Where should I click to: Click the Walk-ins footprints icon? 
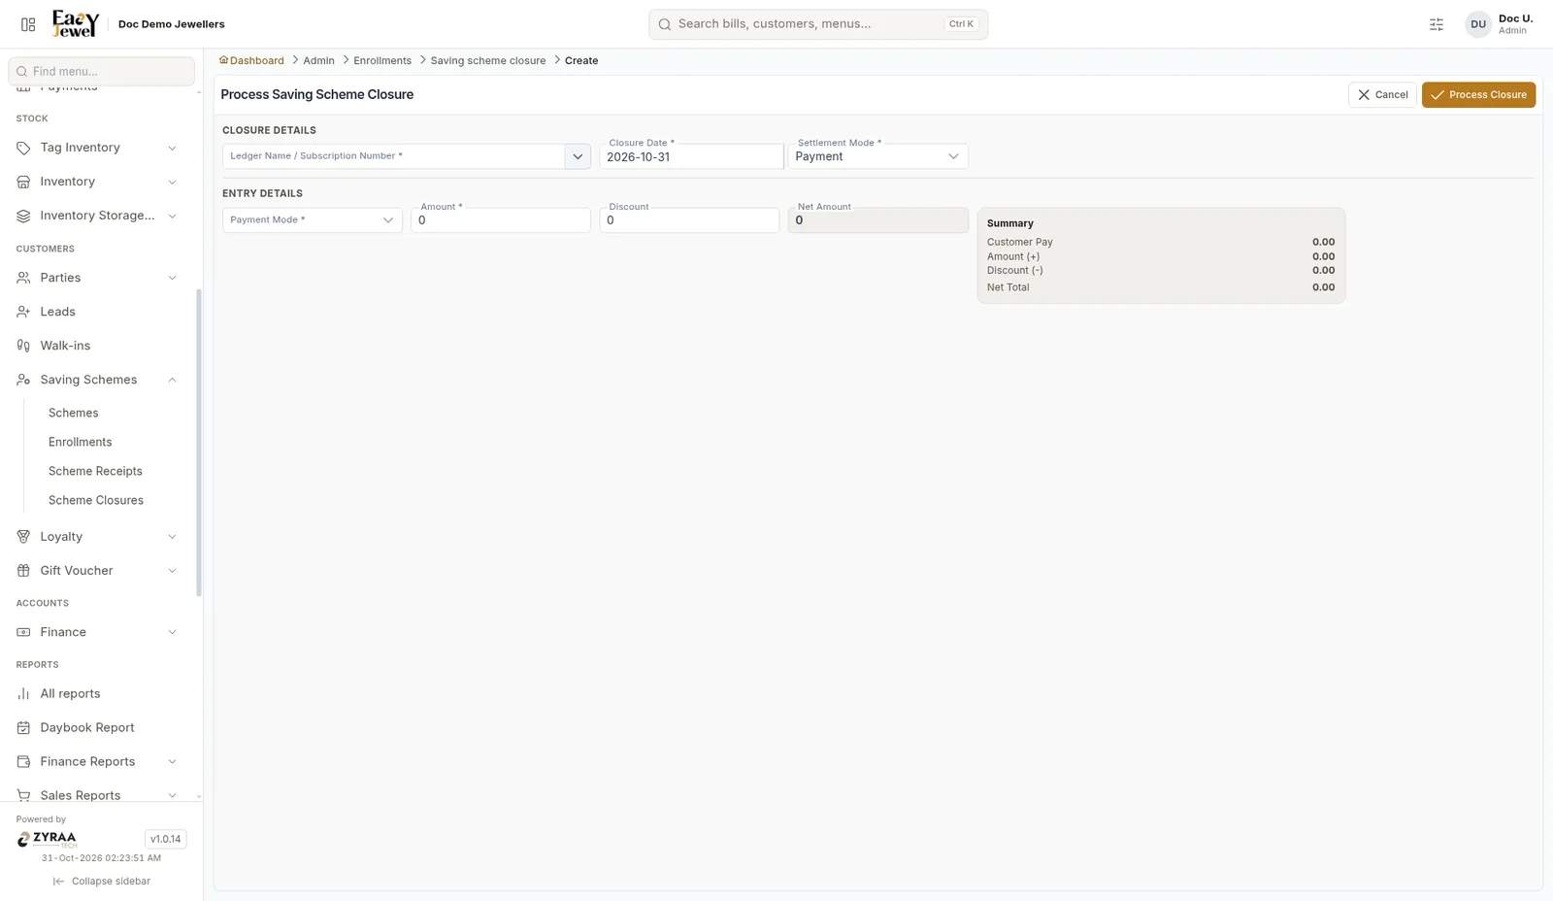click(23, 346)
